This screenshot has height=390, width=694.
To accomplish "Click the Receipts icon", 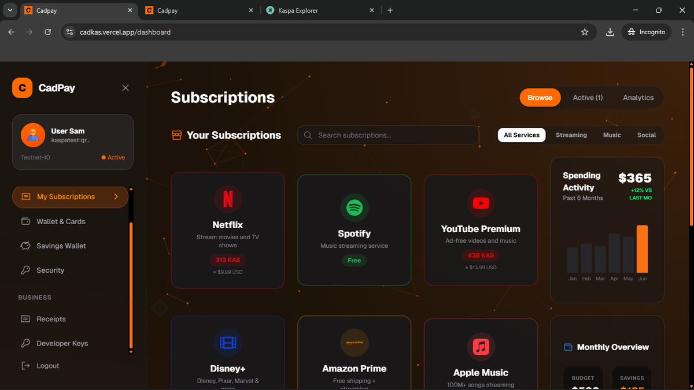I will [x=25, y=319].
